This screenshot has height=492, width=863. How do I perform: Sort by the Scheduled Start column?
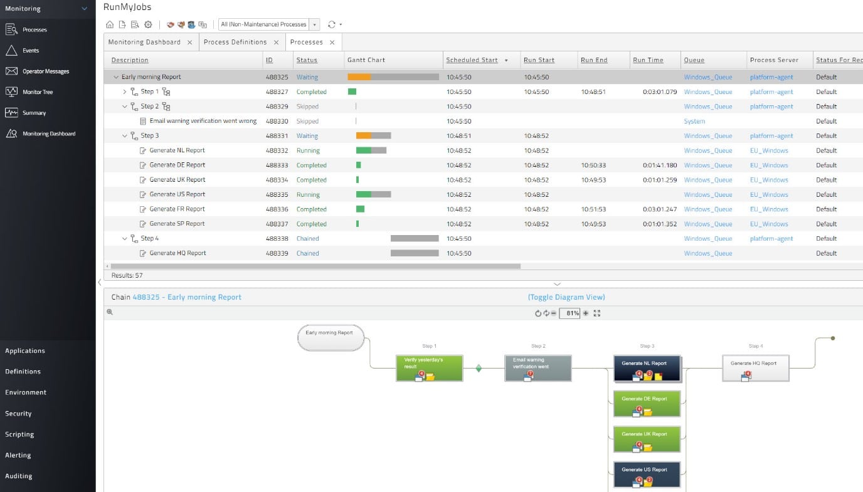point(472,60)
